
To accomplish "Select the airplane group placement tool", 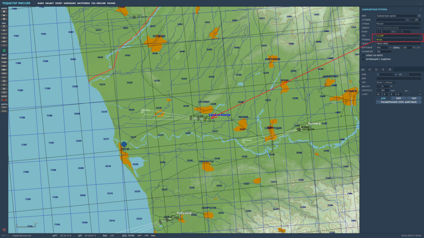I will tap(4, 58).
